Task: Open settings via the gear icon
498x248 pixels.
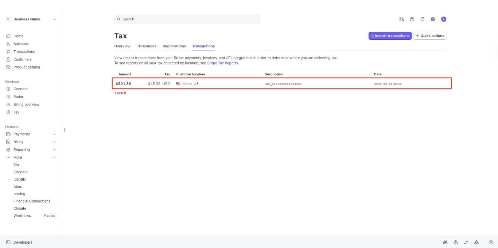Action: click(433, 19)
